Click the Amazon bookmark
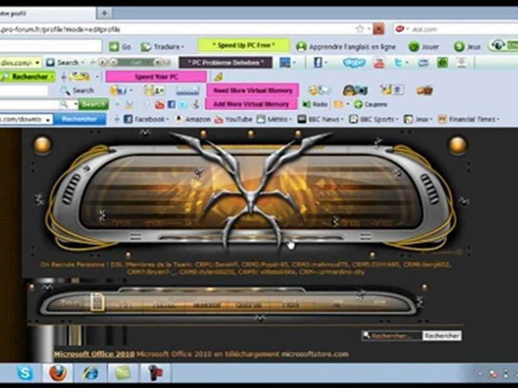 point(193,119)
